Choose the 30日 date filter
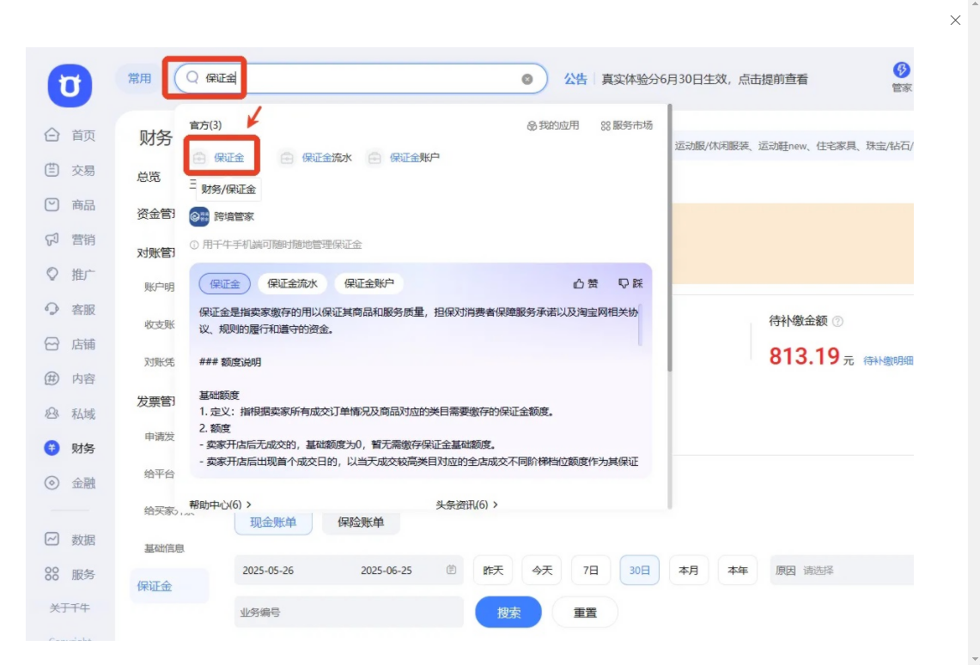 [x=639, y=570]
